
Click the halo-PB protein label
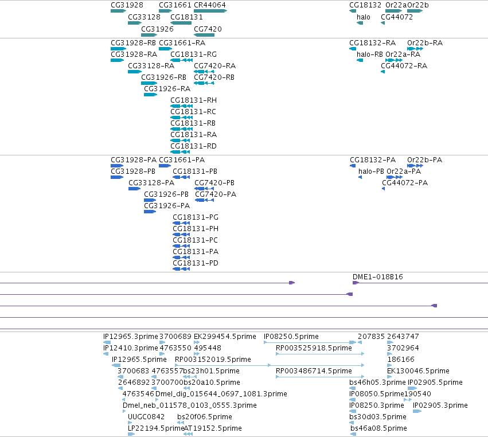(371, 171)
